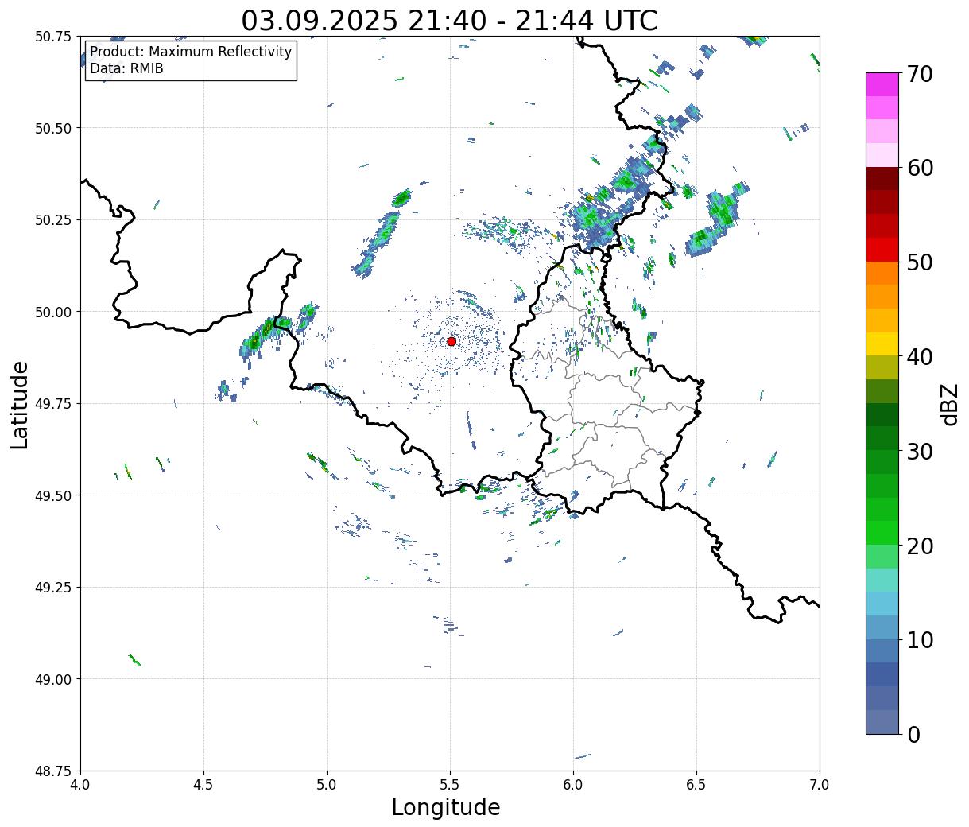Click the 'Data: RMIB' text
The width and height of the screenshot is (969, 827).
126,69
